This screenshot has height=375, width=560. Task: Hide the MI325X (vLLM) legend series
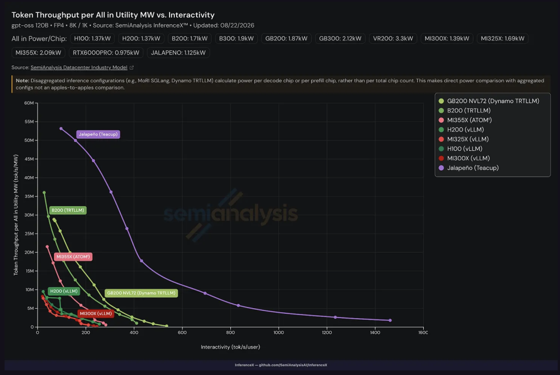[463, 139]
